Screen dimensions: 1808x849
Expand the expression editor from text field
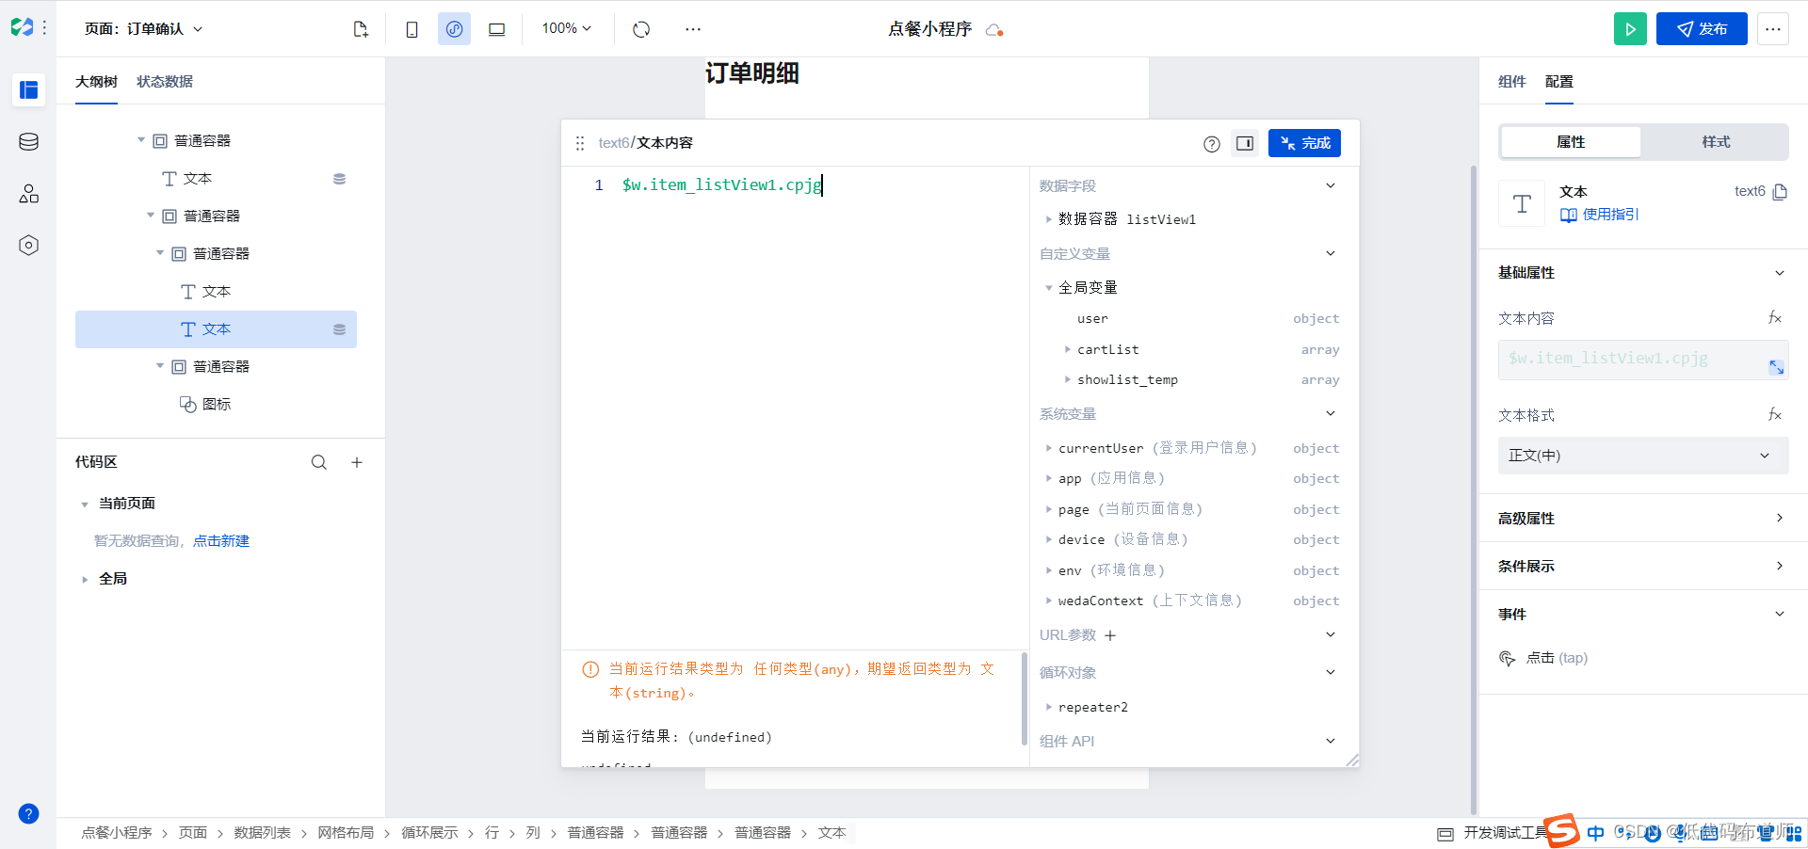(x=1776, y=367)
